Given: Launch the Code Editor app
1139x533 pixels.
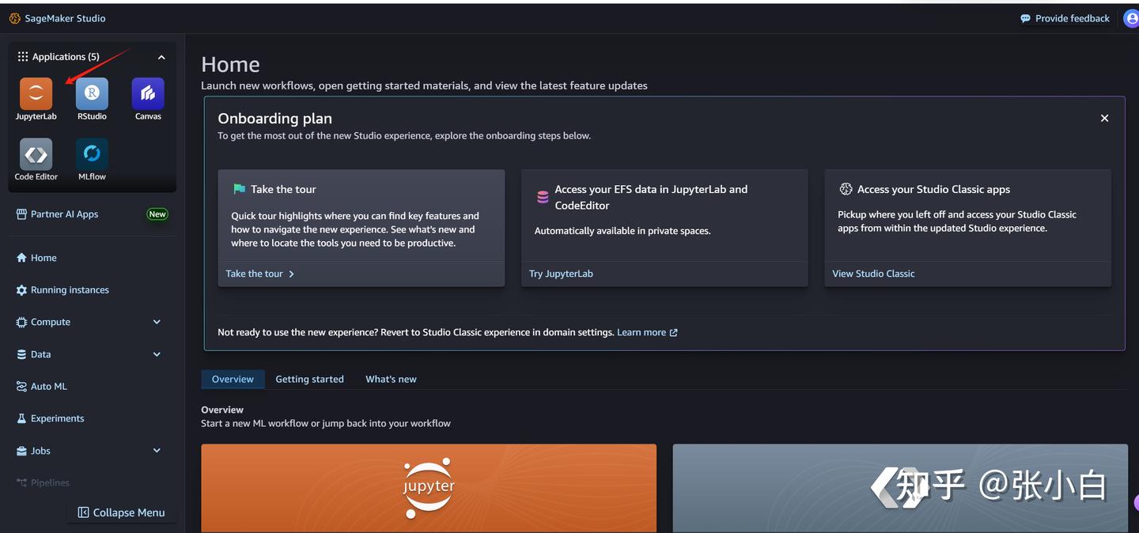Looking at the screenshot, I should 36,154.
